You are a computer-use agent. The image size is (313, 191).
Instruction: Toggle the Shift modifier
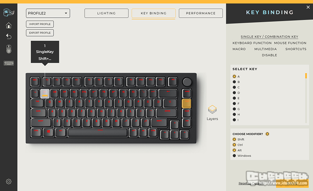point(234,139)
